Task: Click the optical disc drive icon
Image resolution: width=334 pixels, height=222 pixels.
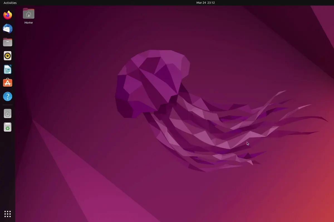Action: tap(8, 114)
